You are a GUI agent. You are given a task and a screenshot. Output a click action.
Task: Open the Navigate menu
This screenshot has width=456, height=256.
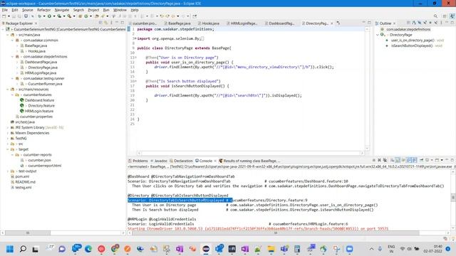pos(62,10)
